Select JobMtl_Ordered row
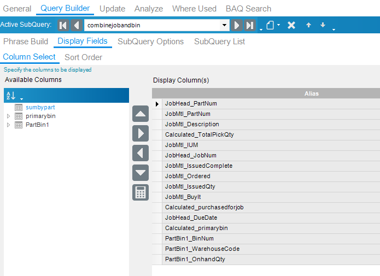The height and width of the screenshot is (276, 380). tap(271, 177)
